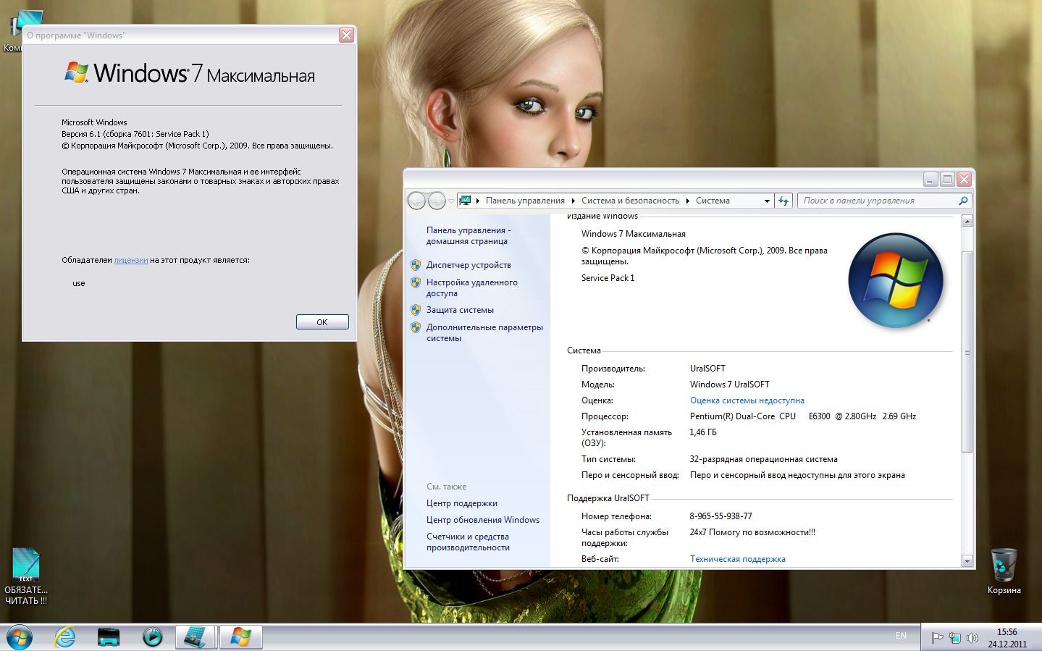This screenshot has width=1042, height=651.
Task: Open Настройка удаленного доступа link
Action: (471, 287)
